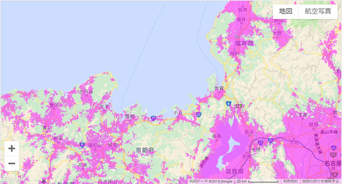This screenshot has width=342, height=184.
Task: Click the 湖西線 railway label
Action: [x=204, y=162]
